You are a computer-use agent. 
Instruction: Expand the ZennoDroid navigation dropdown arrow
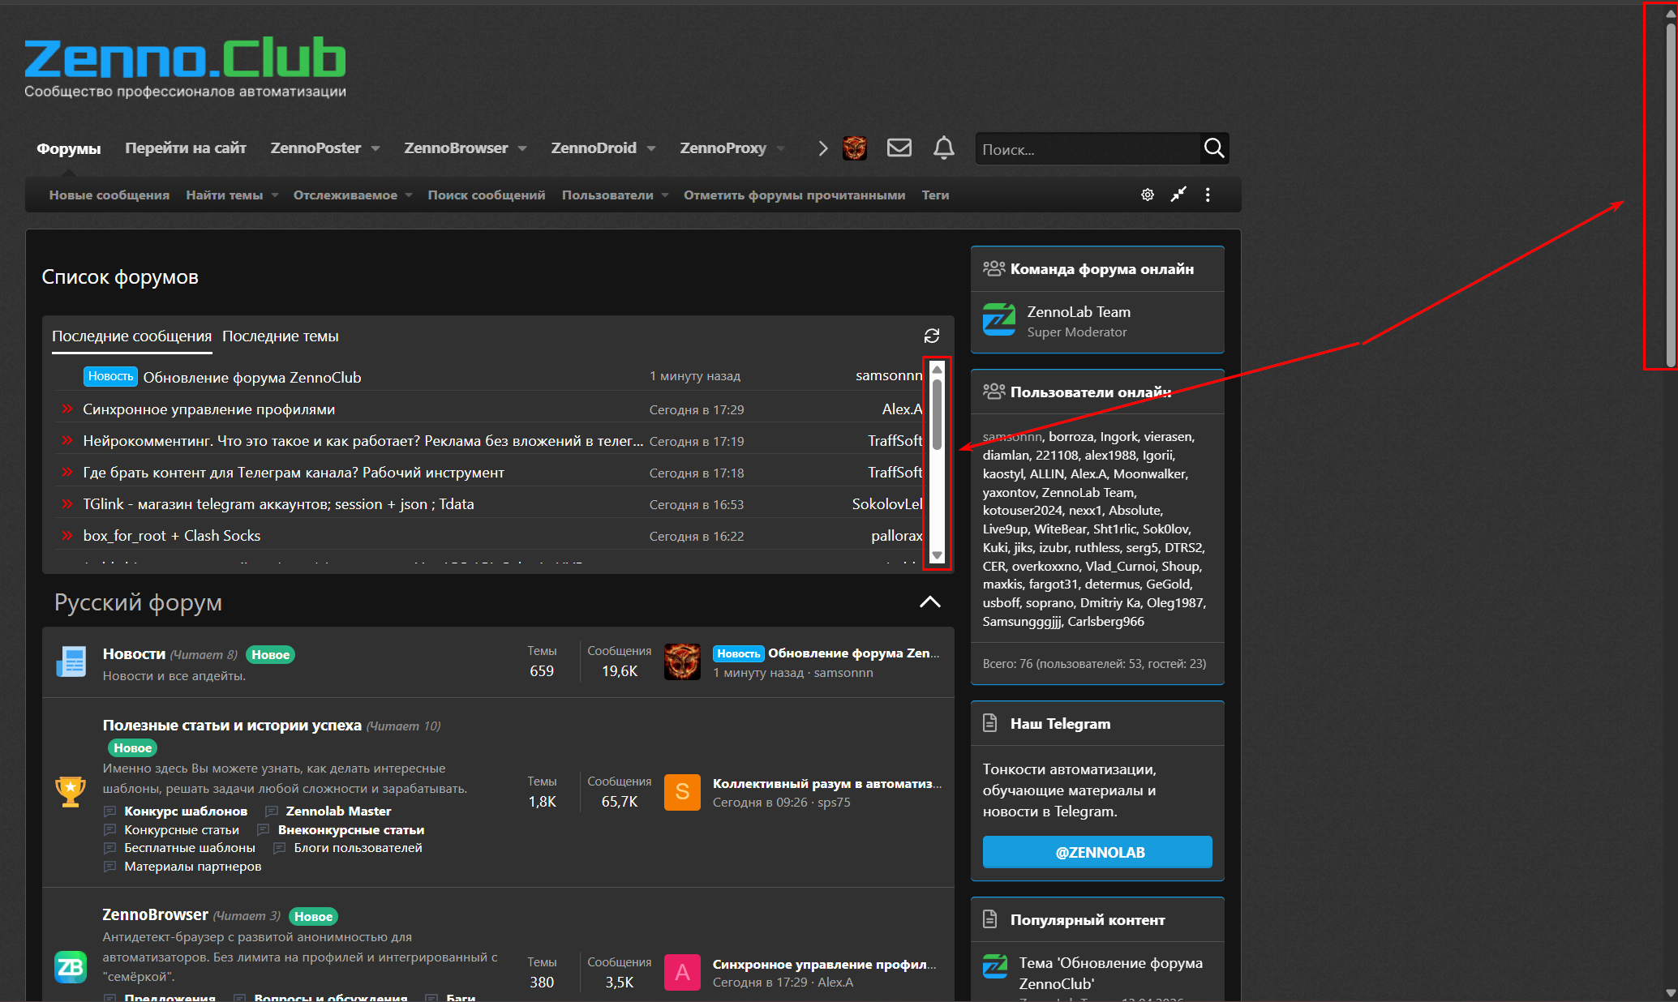pos(651,148)
